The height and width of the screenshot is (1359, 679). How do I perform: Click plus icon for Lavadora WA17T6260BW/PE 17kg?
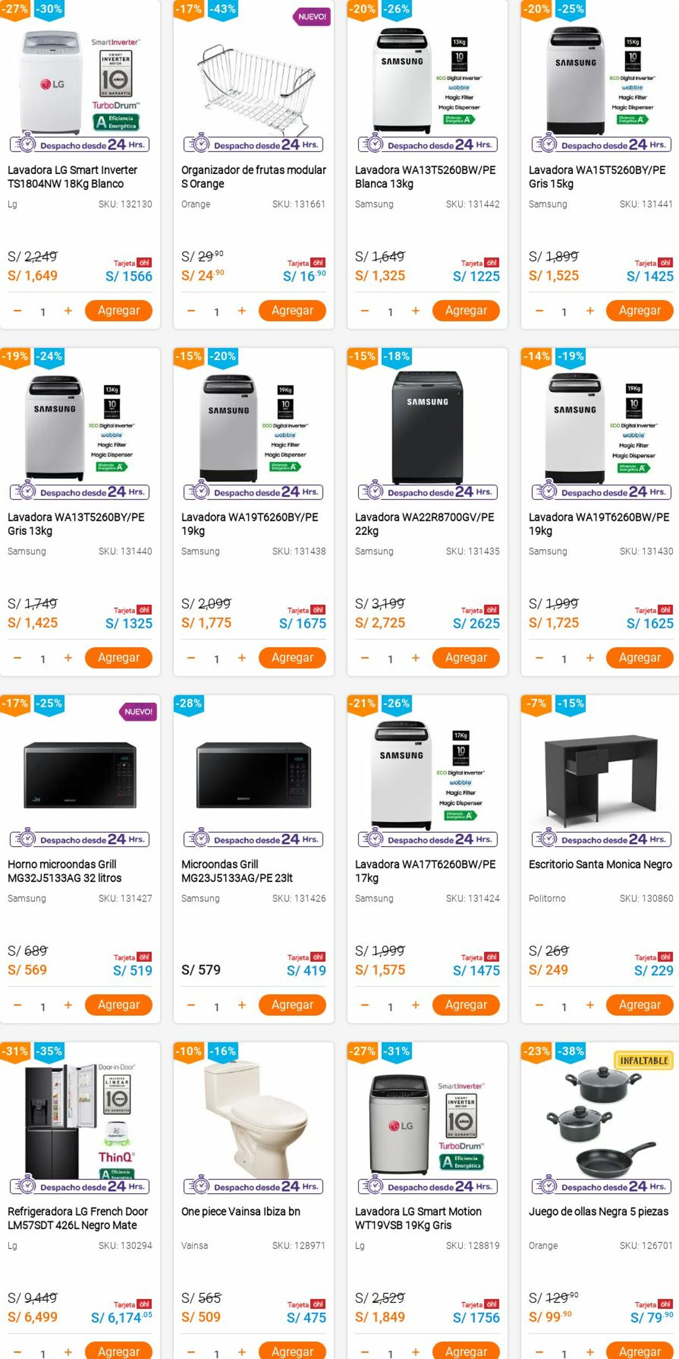416,1005
